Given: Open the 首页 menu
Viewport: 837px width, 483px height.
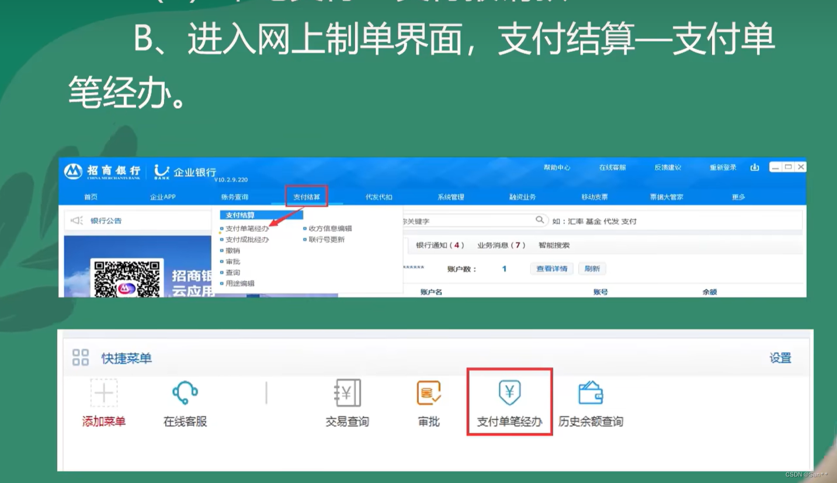Looking at the screenshot, I should [x=91, y=197].
